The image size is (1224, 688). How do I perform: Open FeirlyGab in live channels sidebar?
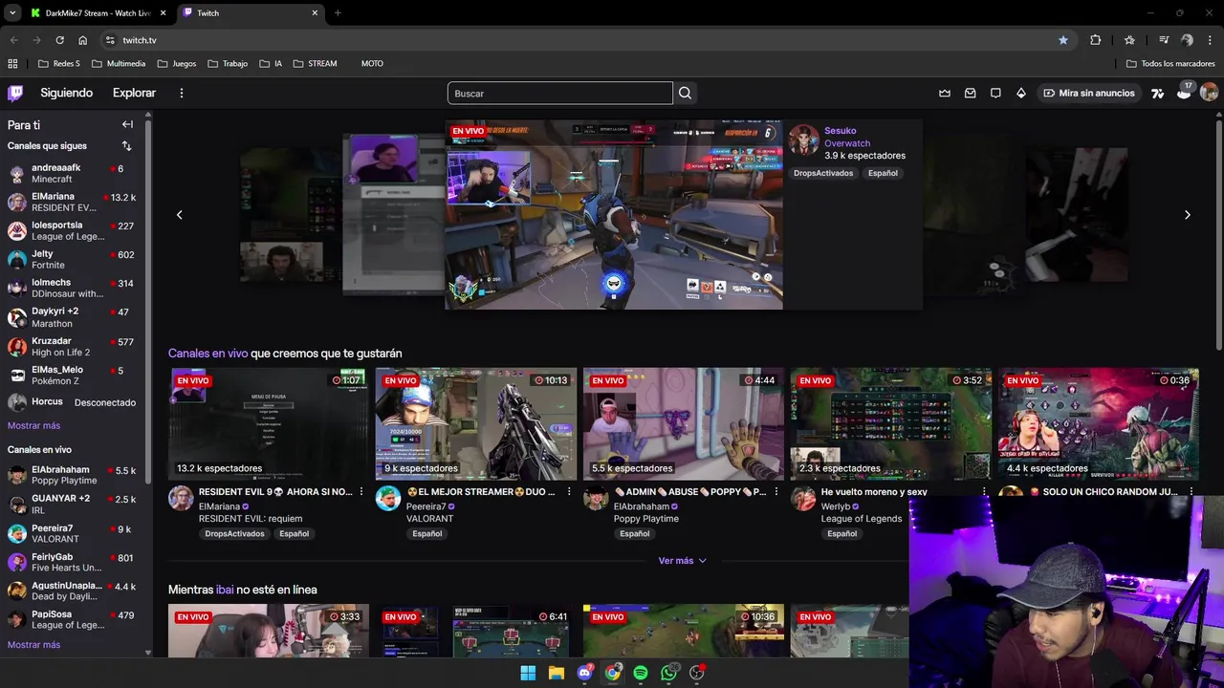pos(72,563)
